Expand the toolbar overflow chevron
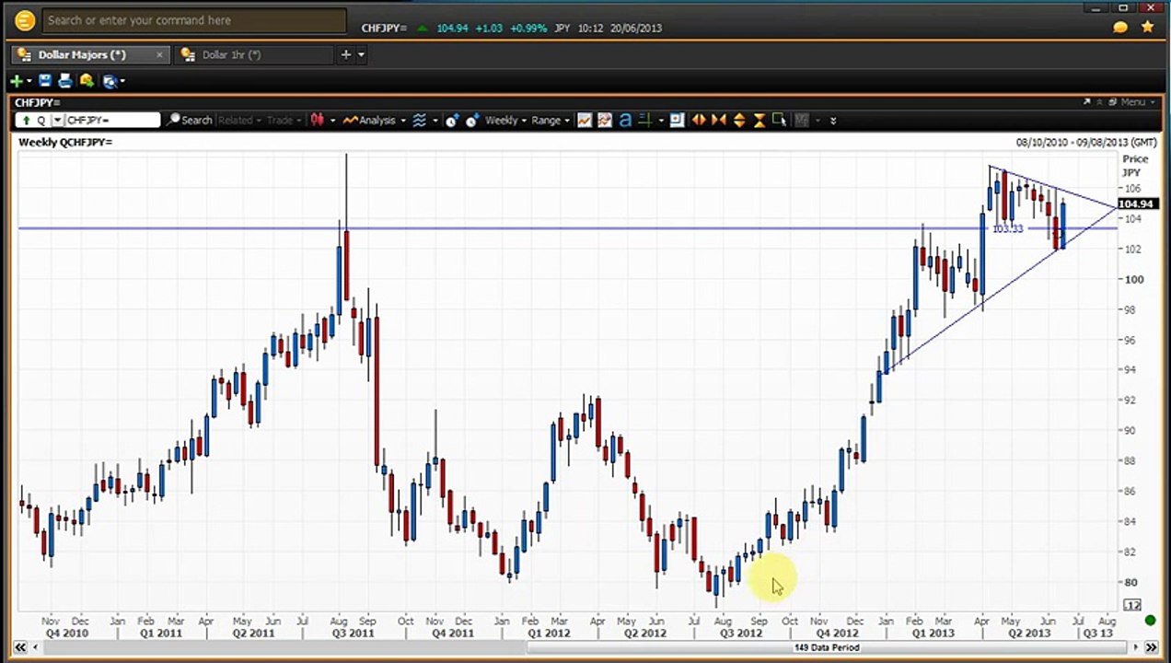This screenshot has height=663, width=1171. (833, 120)
